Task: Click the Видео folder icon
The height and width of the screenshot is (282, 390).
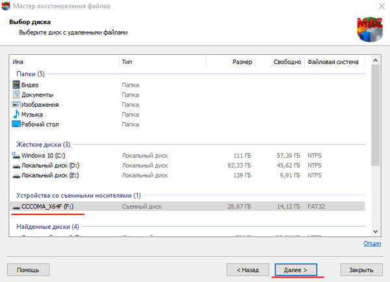Action: tap(16, 85)
